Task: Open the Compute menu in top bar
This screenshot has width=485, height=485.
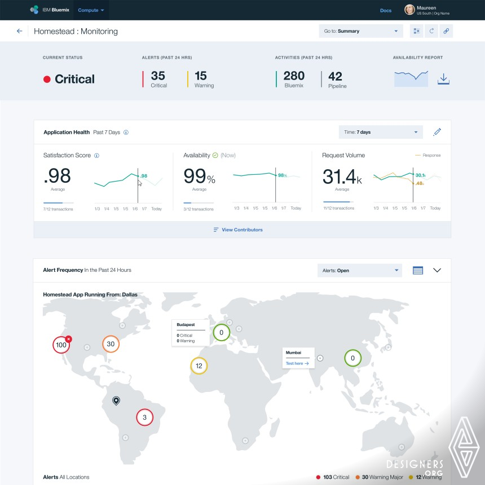Action: [x=91, y=10]
